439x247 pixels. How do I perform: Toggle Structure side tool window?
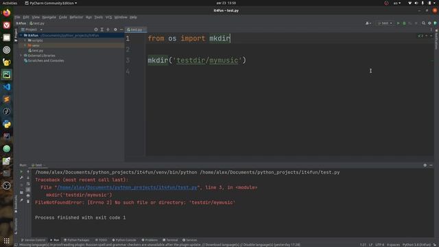(16, 226)
